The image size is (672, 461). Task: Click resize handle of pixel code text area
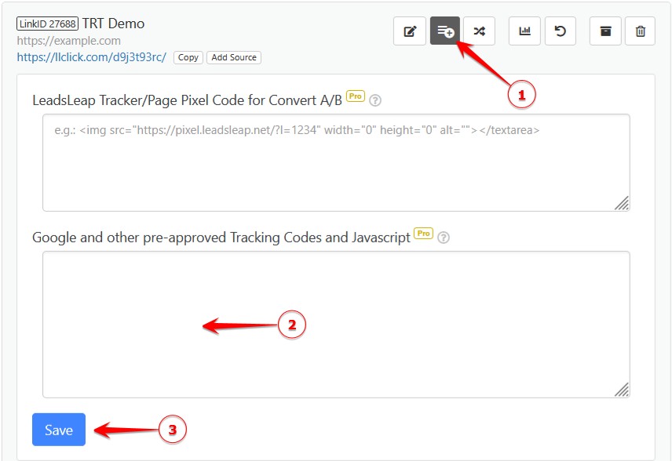621,203
